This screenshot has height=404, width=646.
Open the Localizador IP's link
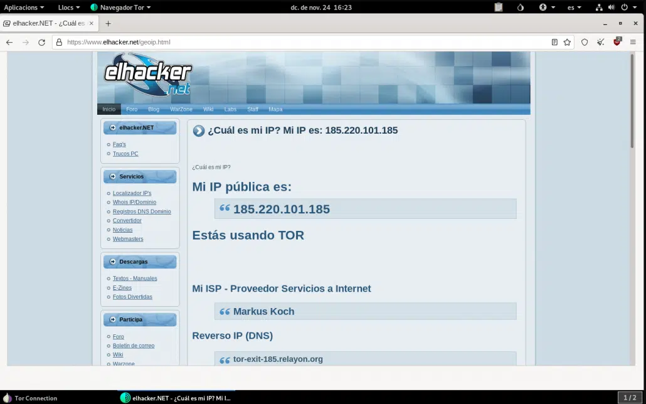(132, 193)
